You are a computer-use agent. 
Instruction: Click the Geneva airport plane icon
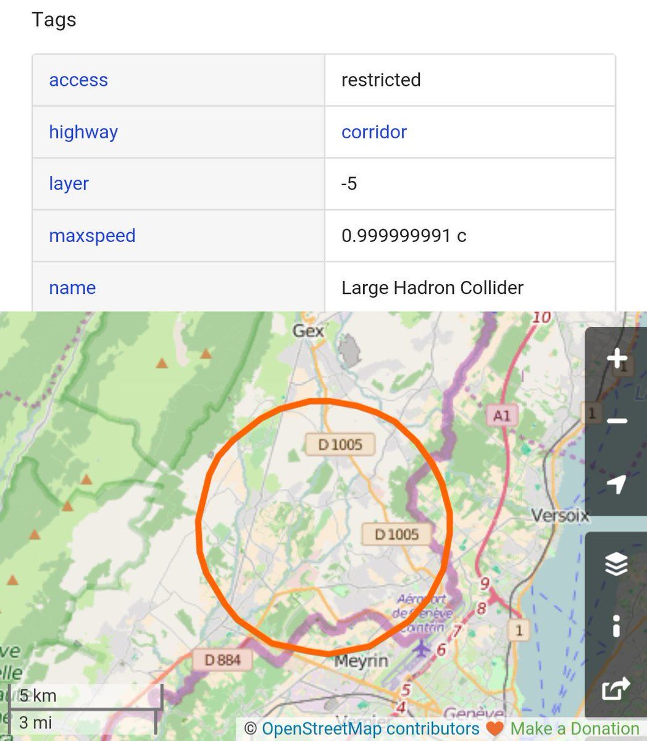[x=422, y=649]
